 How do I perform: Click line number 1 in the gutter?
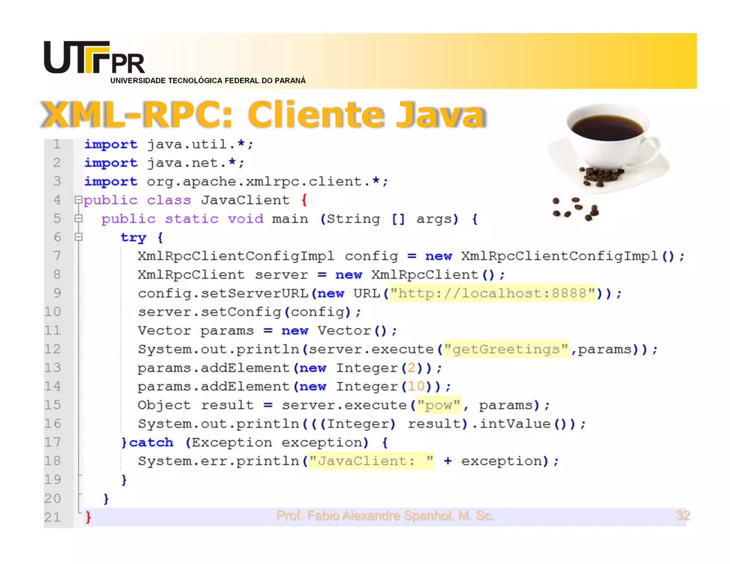coord(57,144)
